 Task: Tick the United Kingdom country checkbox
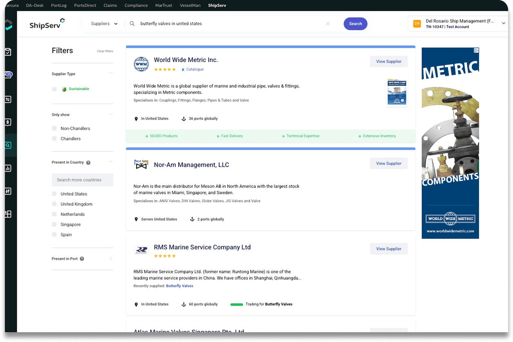pos(54,204)
